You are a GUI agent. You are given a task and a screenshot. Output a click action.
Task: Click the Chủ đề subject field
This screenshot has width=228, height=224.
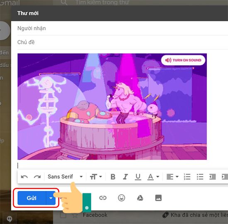[x=123, y=42]
